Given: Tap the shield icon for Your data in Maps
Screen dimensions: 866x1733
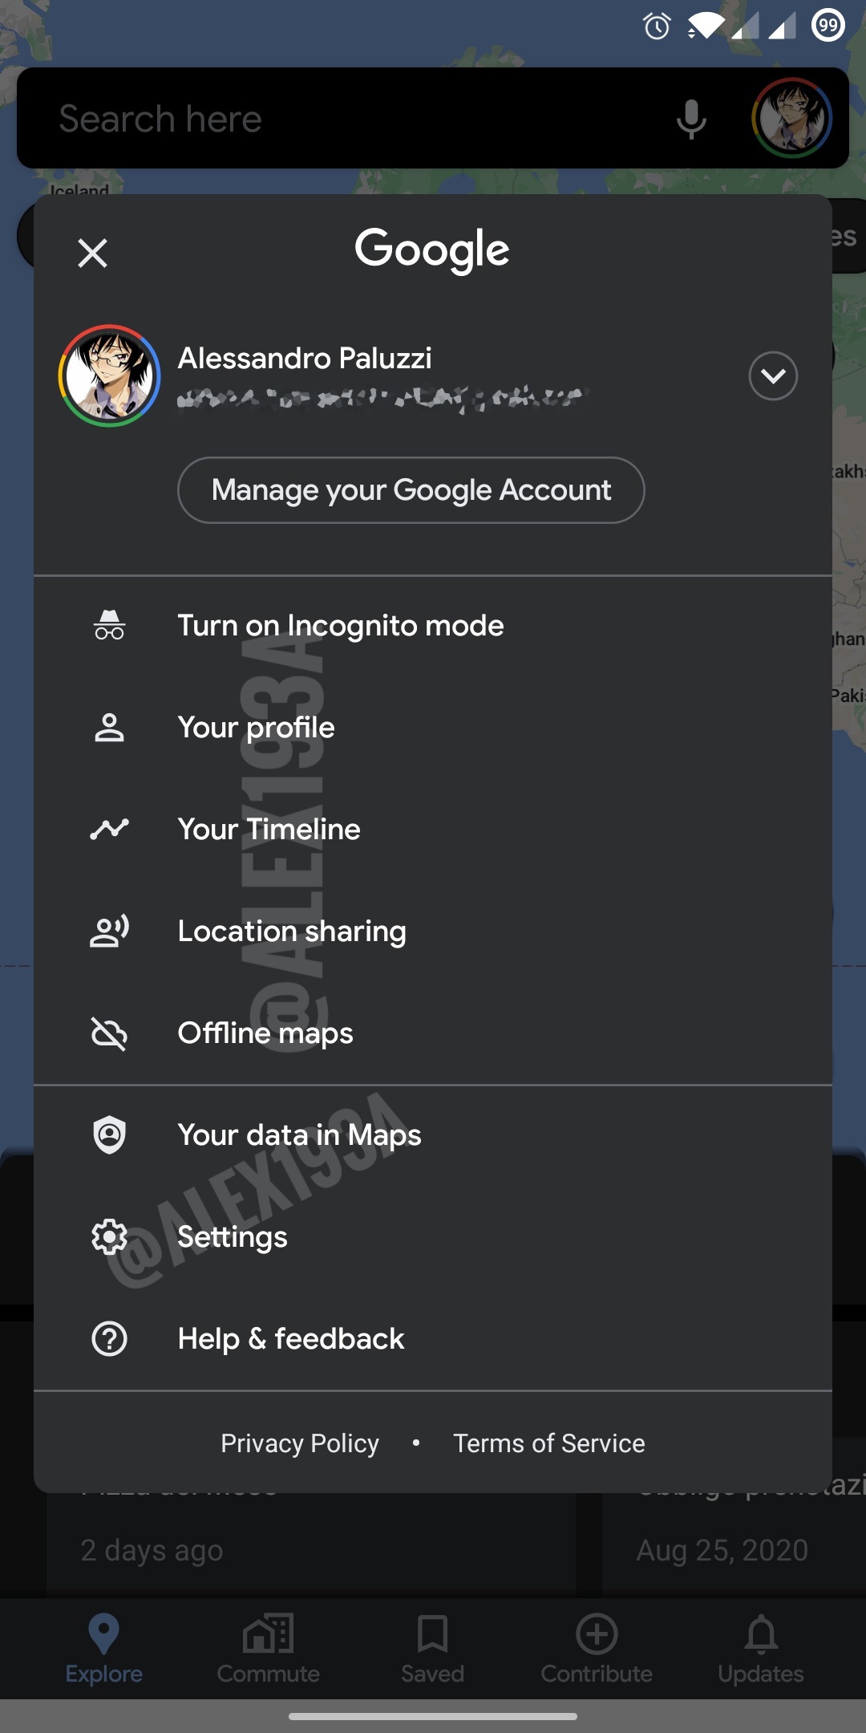Looking at the screenshot, I should [x=109, y=1134].
